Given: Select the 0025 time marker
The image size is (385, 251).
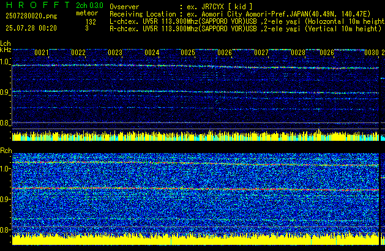Looking at the screenshot, I should pos(188,53).
